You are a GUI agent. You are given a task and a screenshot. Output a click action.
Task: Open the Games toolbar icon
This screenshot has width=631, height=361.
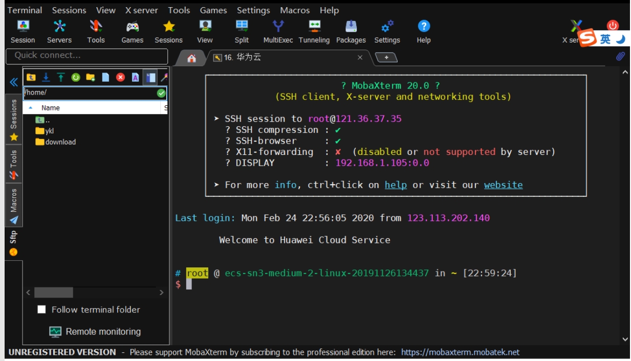coord(132,32)
